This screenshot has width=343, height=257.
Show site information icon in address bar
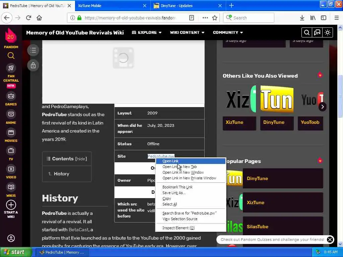click(x=72, y=18)
